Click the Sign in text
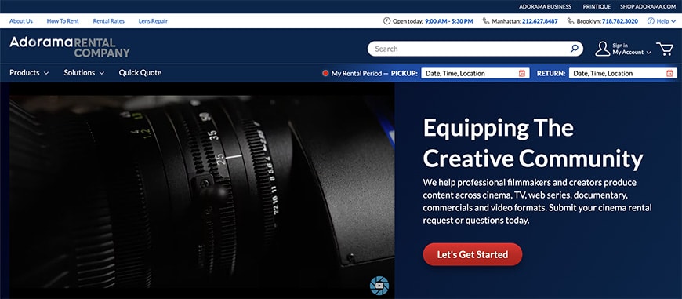This screenshot has height=299, width=682. point(620,46)
